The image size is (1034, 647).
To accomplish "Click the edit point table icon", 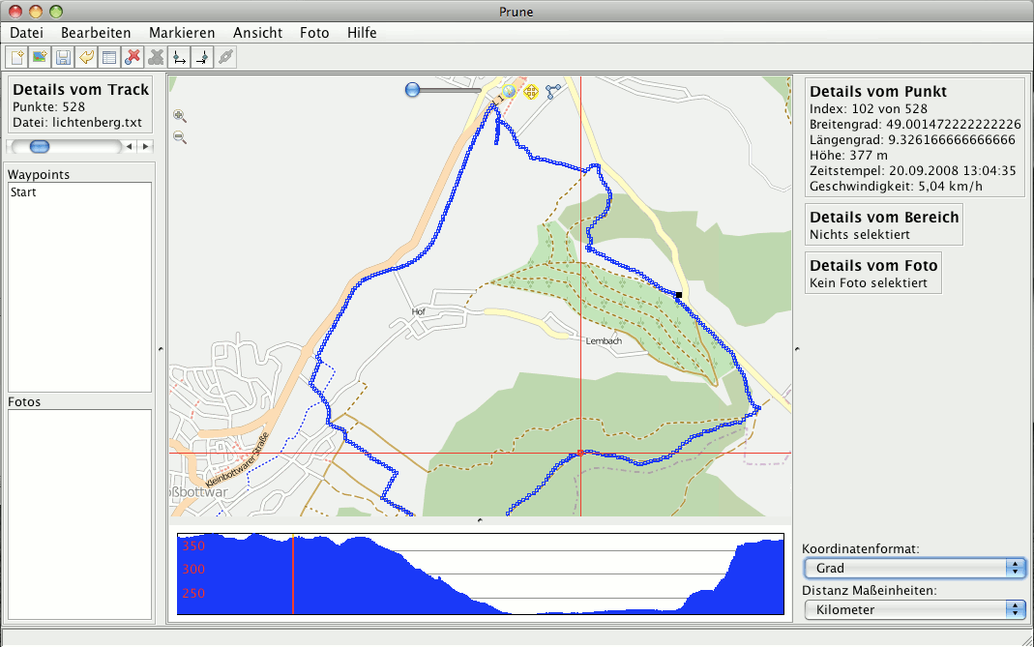I will click(x=109, y=57).
